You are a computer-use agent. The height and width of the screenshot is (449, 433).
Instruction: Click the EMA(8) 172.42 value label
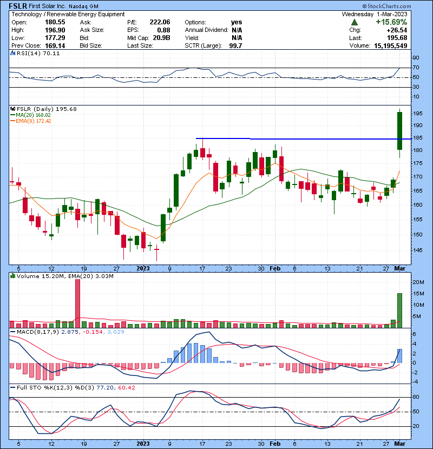[34, 121]
